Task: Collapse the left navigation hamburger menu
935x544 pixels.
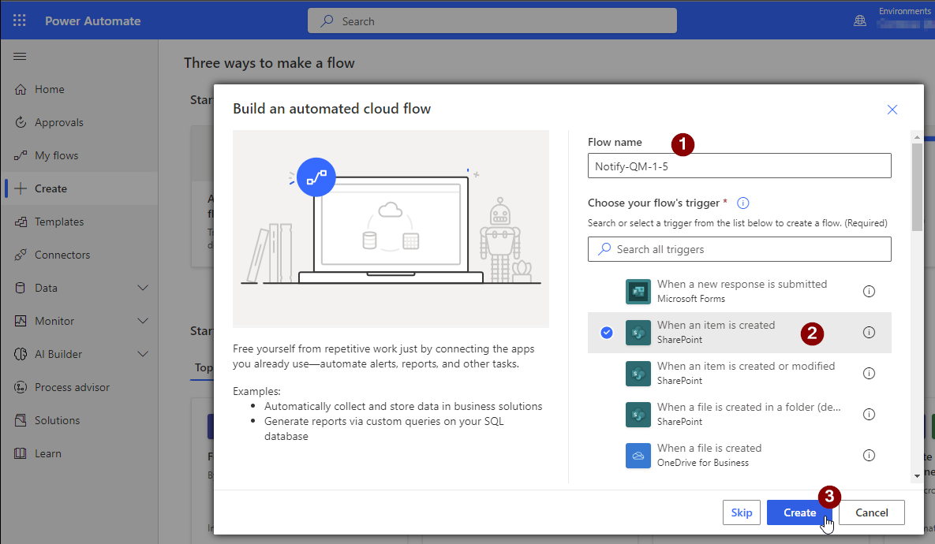Action: tap(20, 57)
